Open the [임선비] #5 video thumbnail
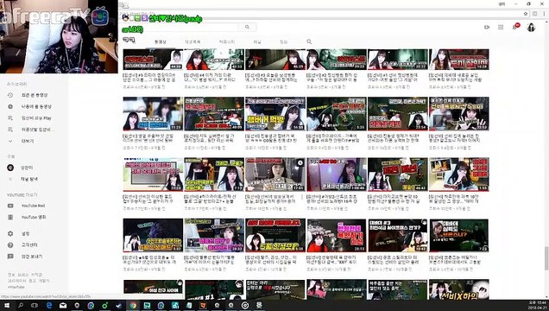The image size is (549, 311). [153, 60]
